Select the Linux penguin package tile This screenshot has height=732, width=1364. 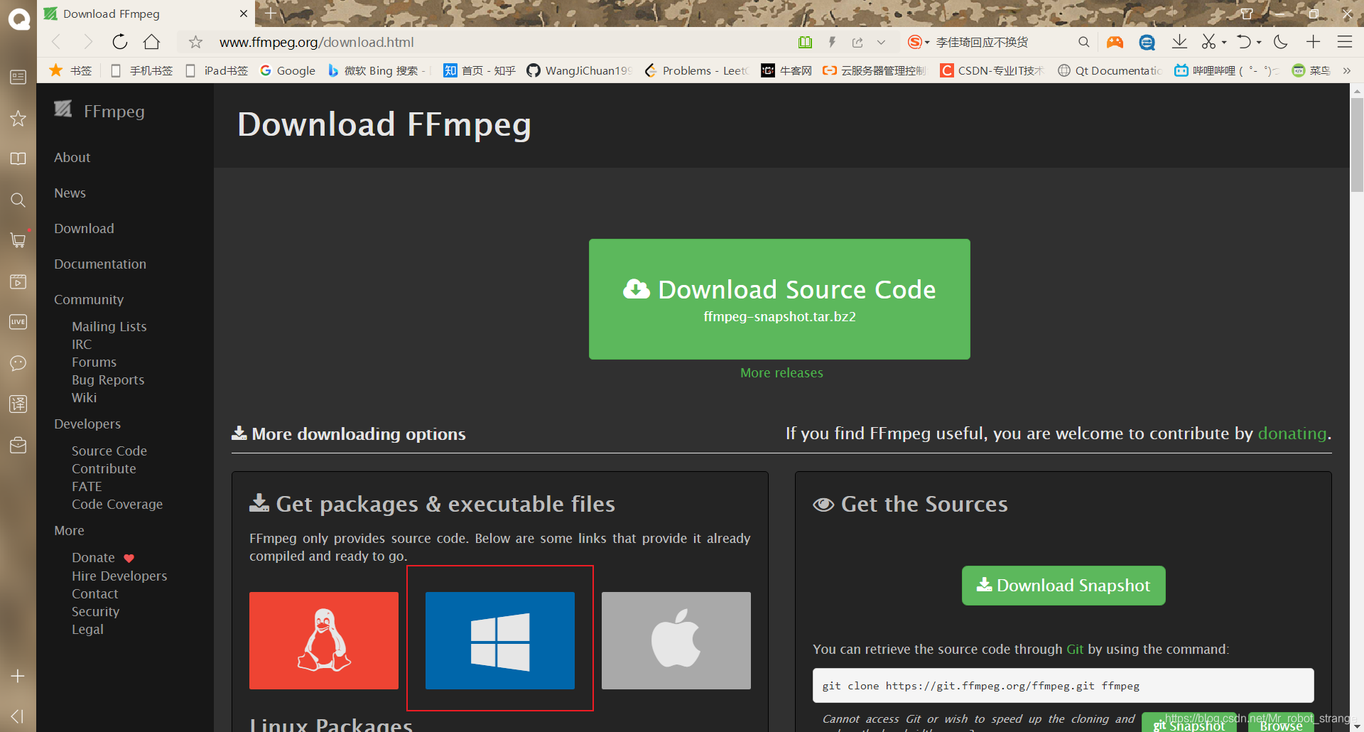[324, 640]
